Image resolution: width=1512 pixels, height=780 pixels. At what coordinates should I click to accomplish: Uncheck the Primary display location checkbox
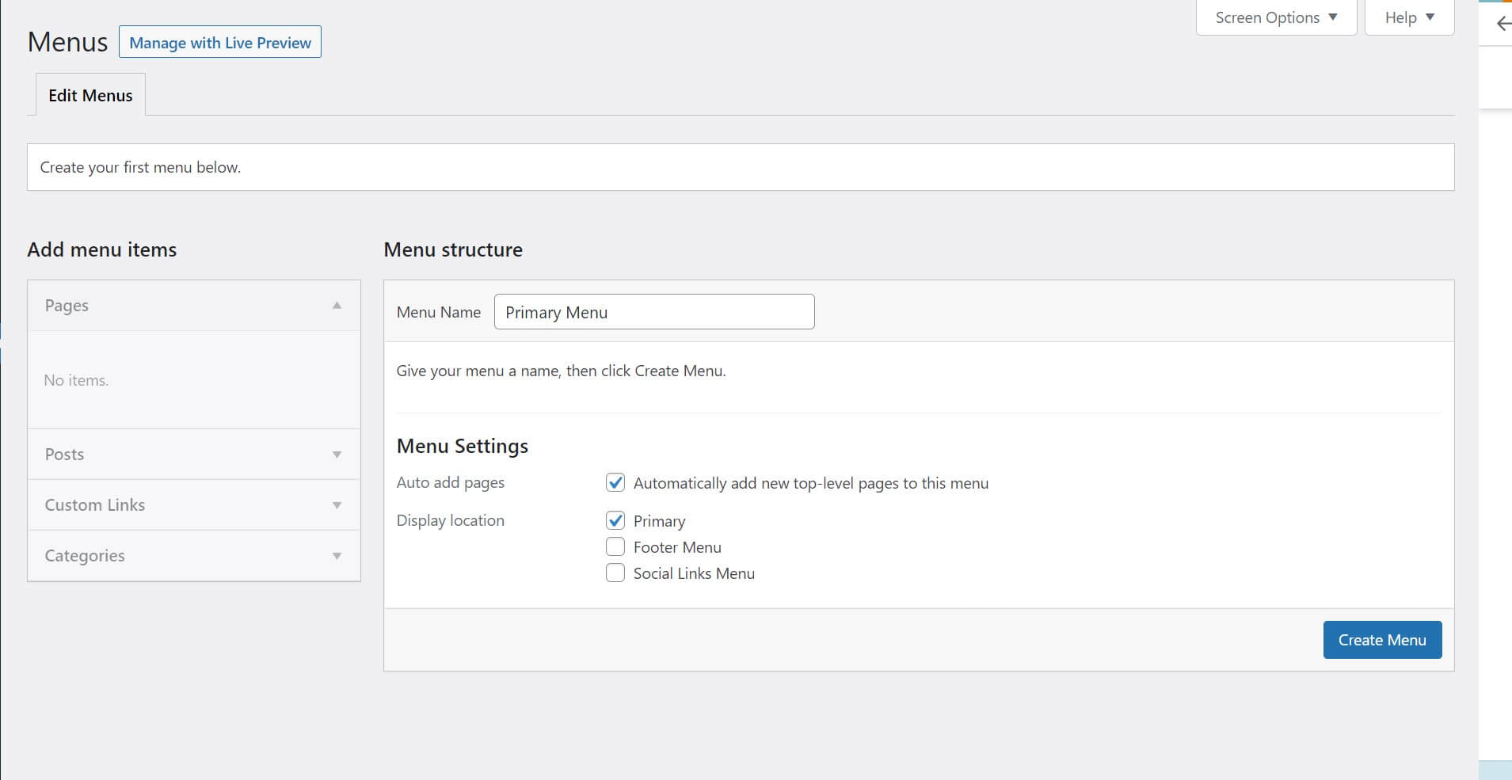coord(615,520)
